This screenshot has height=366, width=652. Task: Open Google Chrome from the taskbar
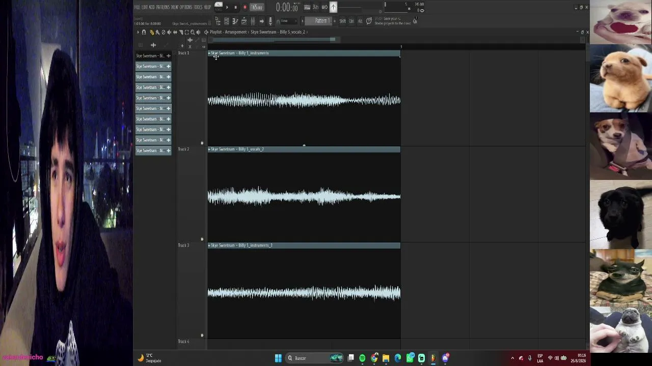(374, 358)
